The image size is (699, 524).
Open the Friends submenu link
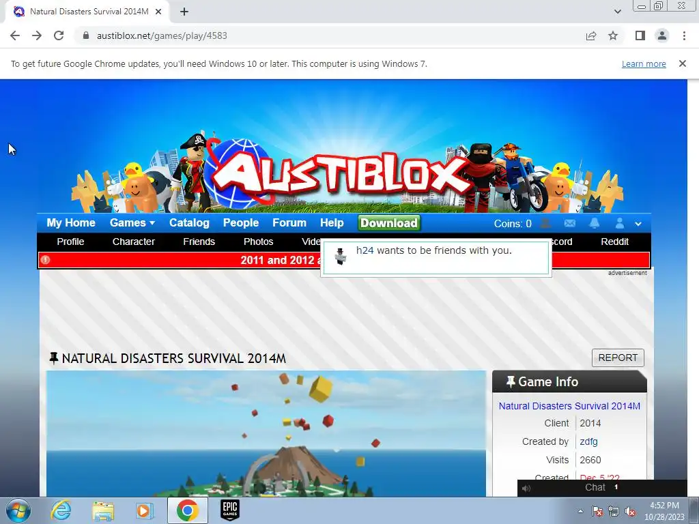click(199, 242)
